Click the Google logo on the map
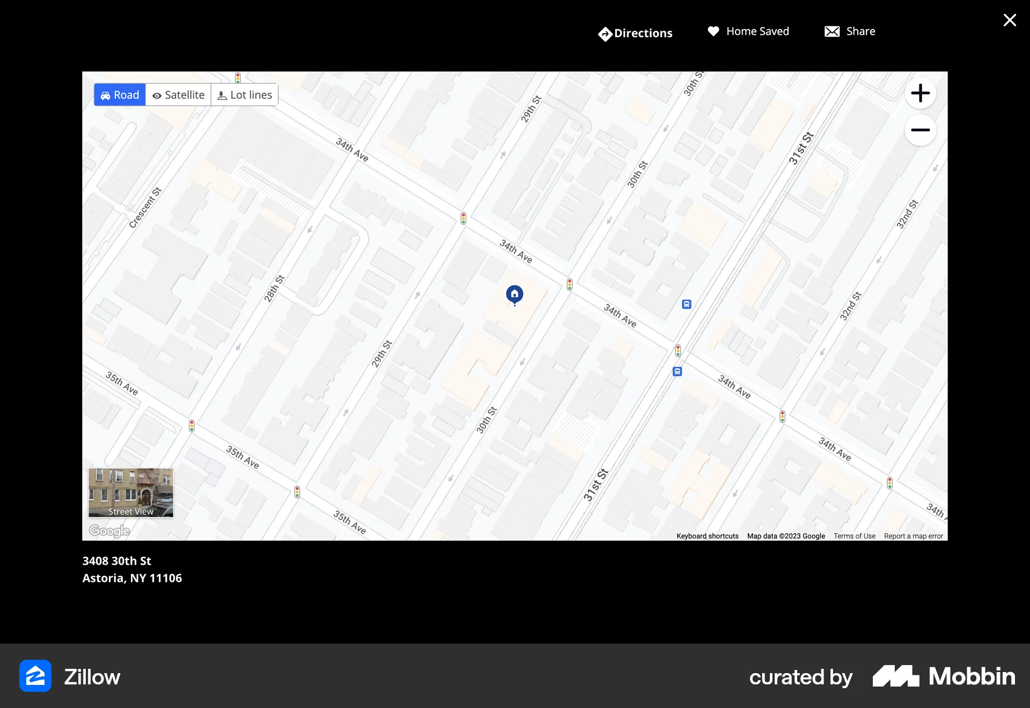1030x708 pixels. tap(109, 530)
